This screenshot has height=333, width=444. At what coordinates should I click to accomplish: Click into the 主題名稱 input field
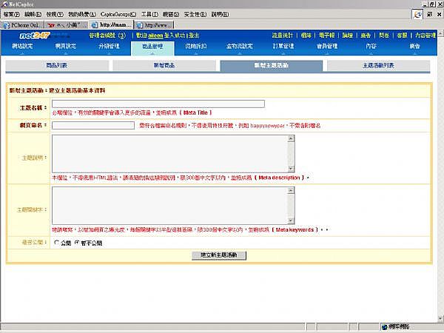tap(158, 104)
